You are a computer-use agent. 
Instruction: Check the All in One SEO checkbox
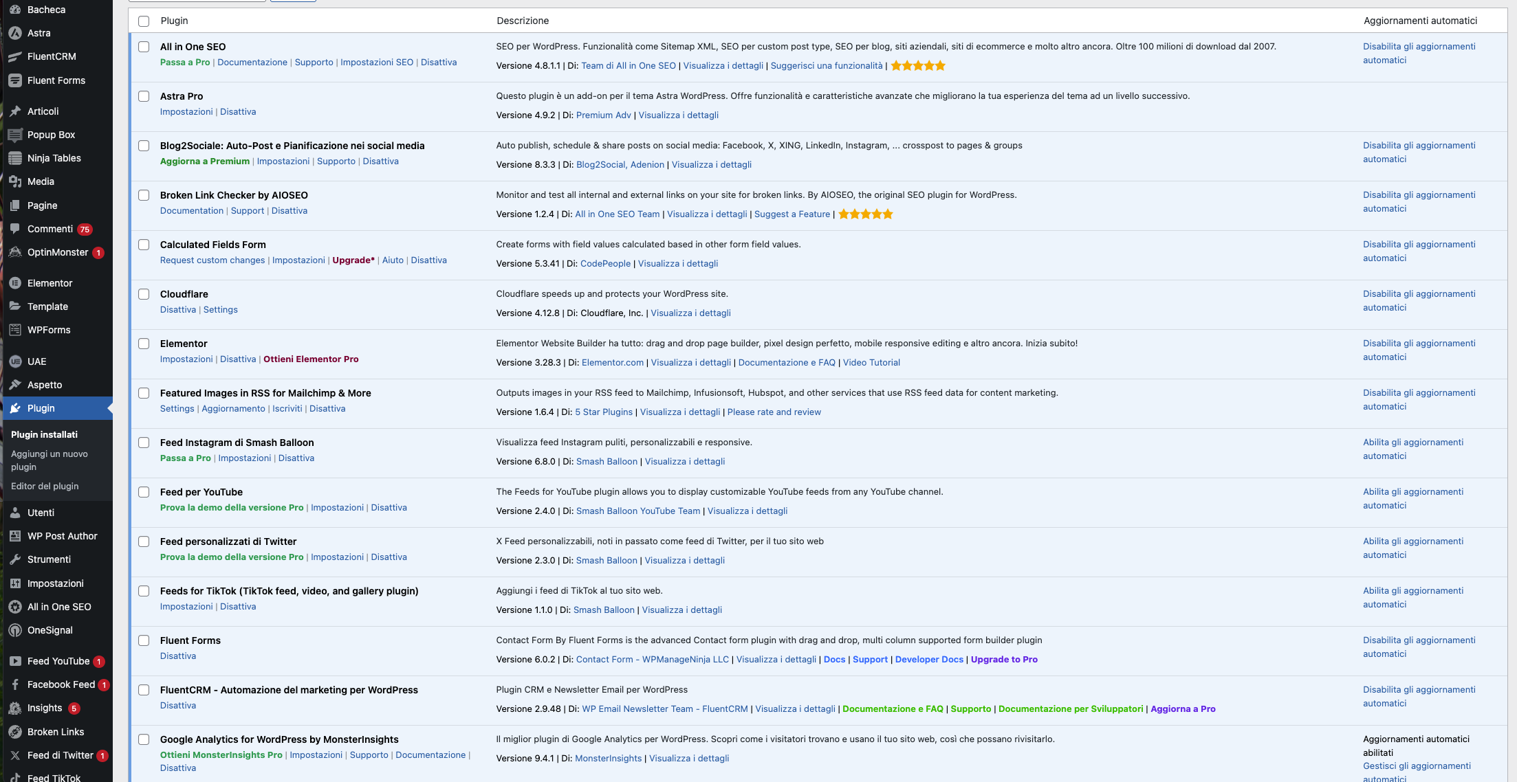point(144,47)
